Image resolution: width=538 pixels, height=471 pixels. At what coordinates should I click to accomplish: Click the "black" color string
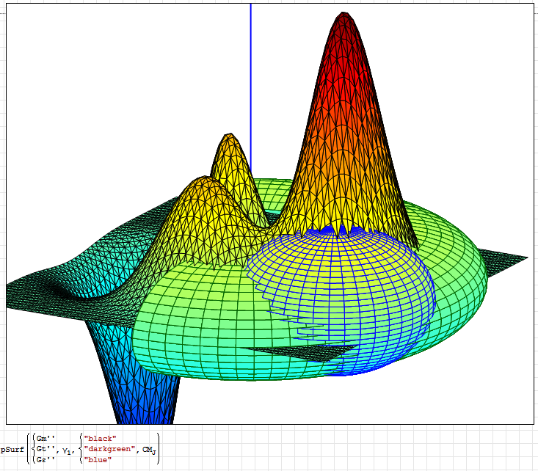coord(100,438)
